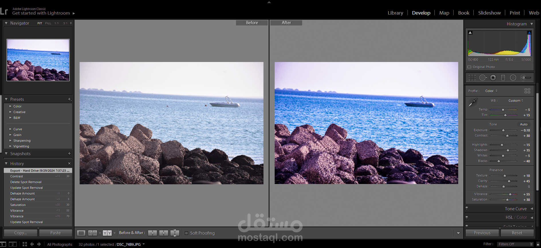This screenshot has width=541, height=248.
Task: Switch to Loupe view icon
Action: pos(81,233)
